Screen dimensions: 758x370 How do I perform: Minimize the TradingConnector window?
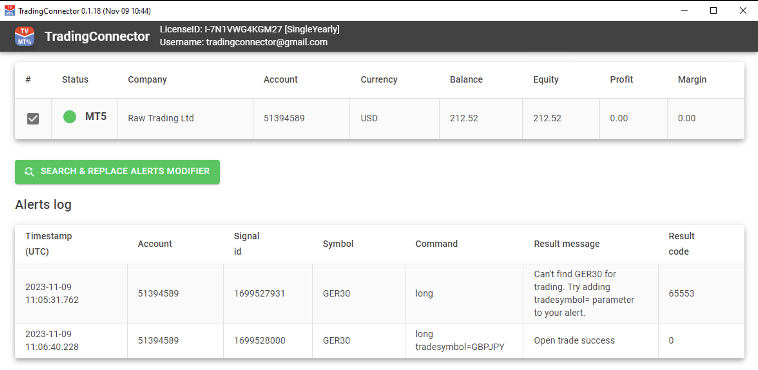click(x=684, y=11)
